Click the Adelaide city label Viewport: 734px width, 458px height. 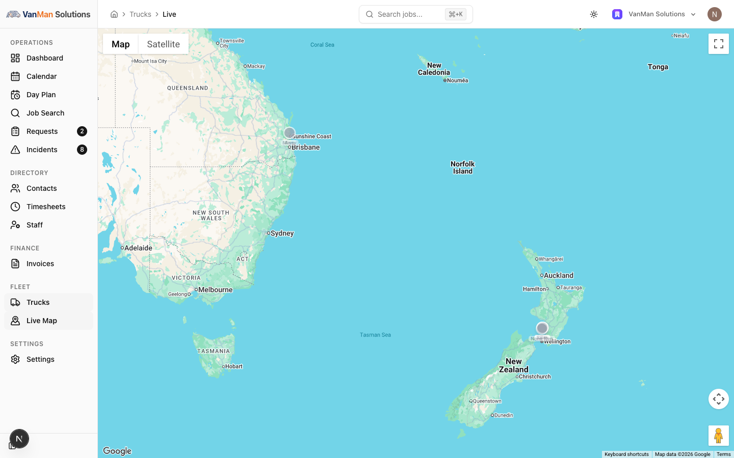pyautogui.click(x=138, y=248)
